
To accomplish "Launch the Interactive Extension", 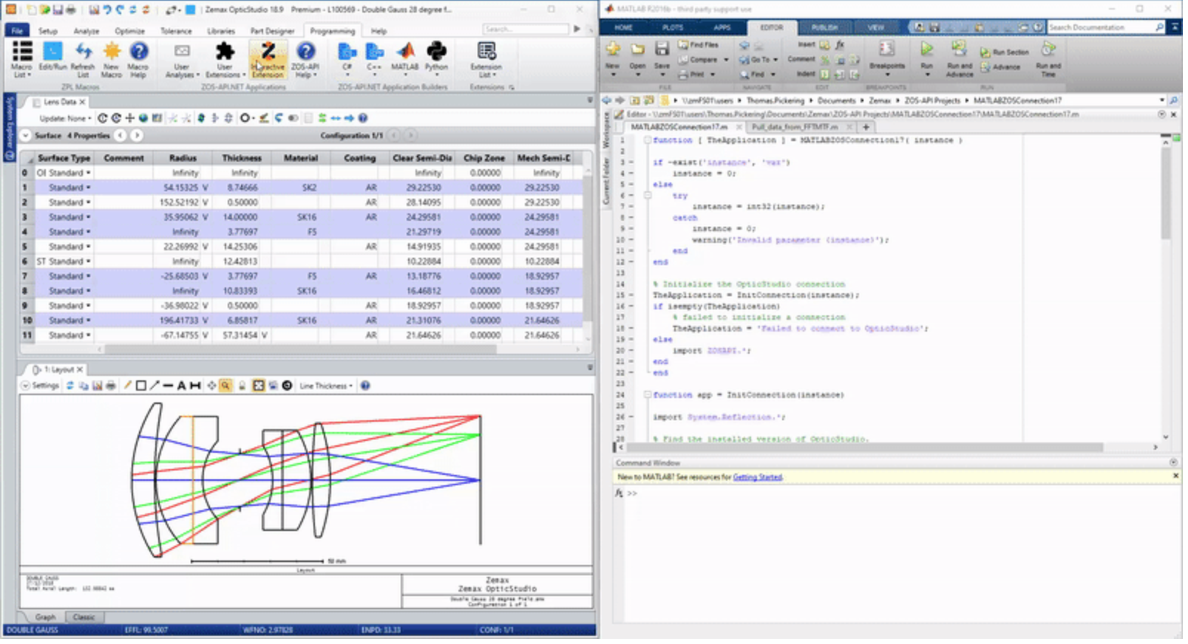I will point(268,59).
